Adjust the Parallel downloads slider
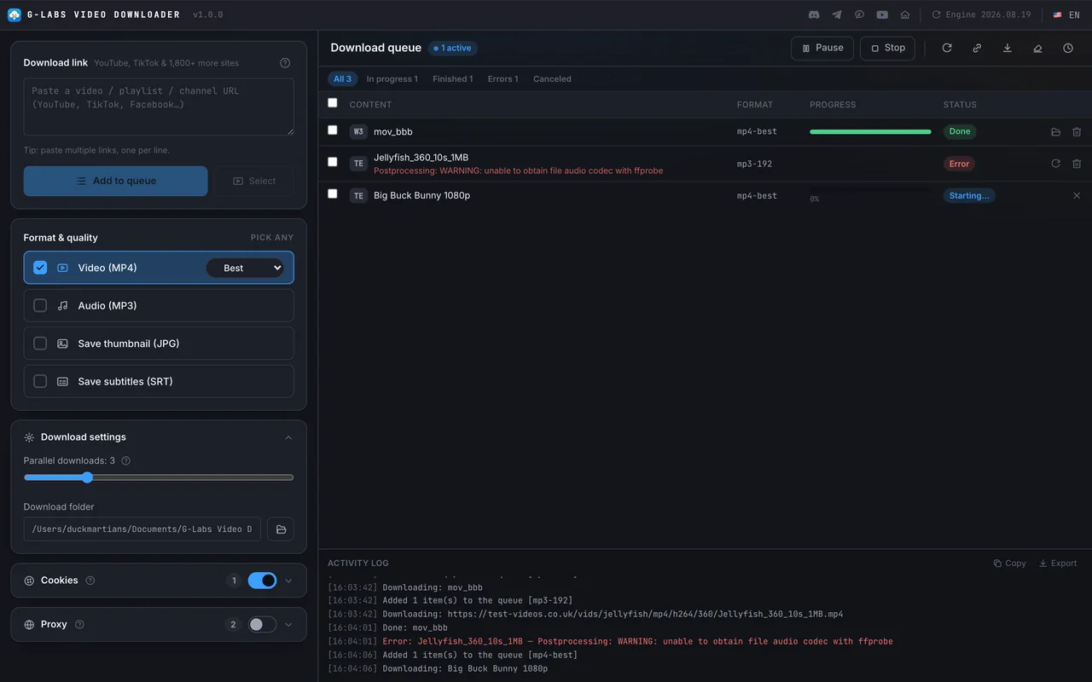The width and height of the screenshot is (1092, 682). click(x=159, y=477)
